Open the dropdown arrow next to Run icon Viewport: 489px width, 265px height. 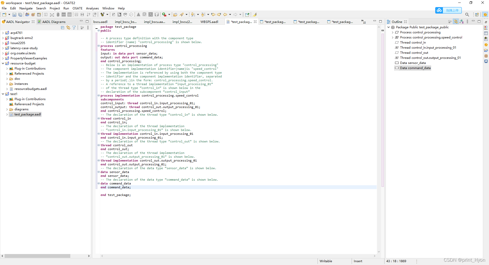169,15
